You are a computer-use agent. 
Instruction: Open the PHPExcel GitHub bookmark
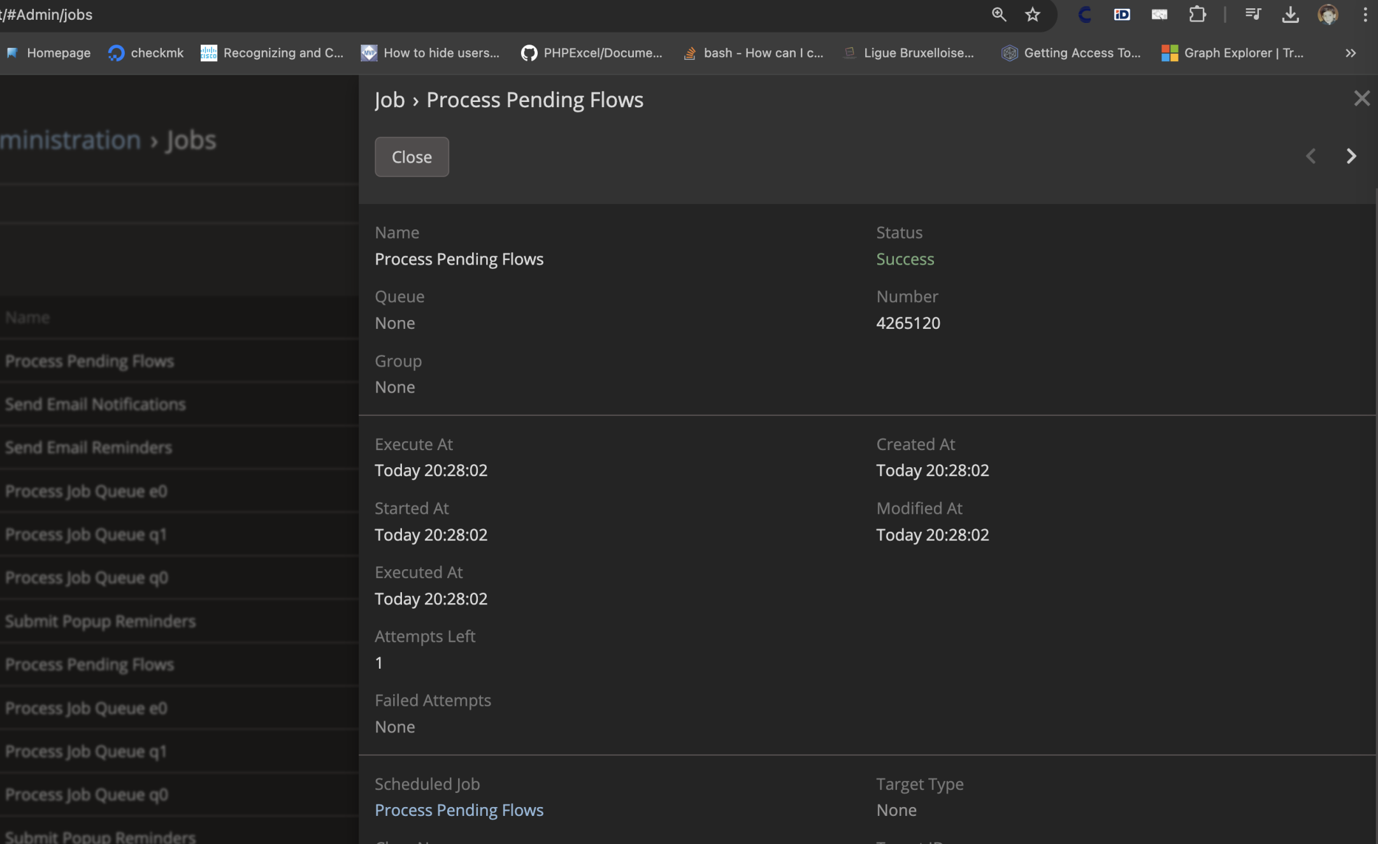pyautogui.click(x=592, y=53)
